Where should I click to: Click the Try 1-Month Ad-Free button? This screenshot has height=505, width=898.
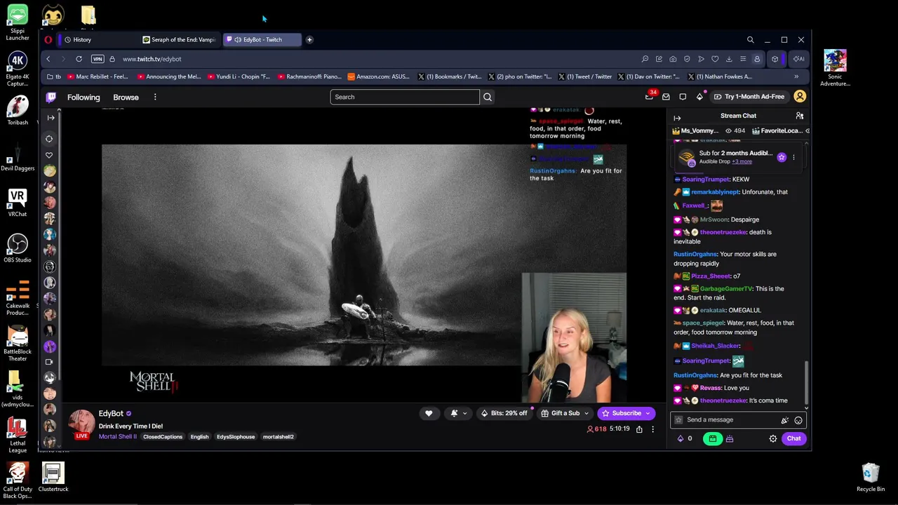(x=749, y=97)
